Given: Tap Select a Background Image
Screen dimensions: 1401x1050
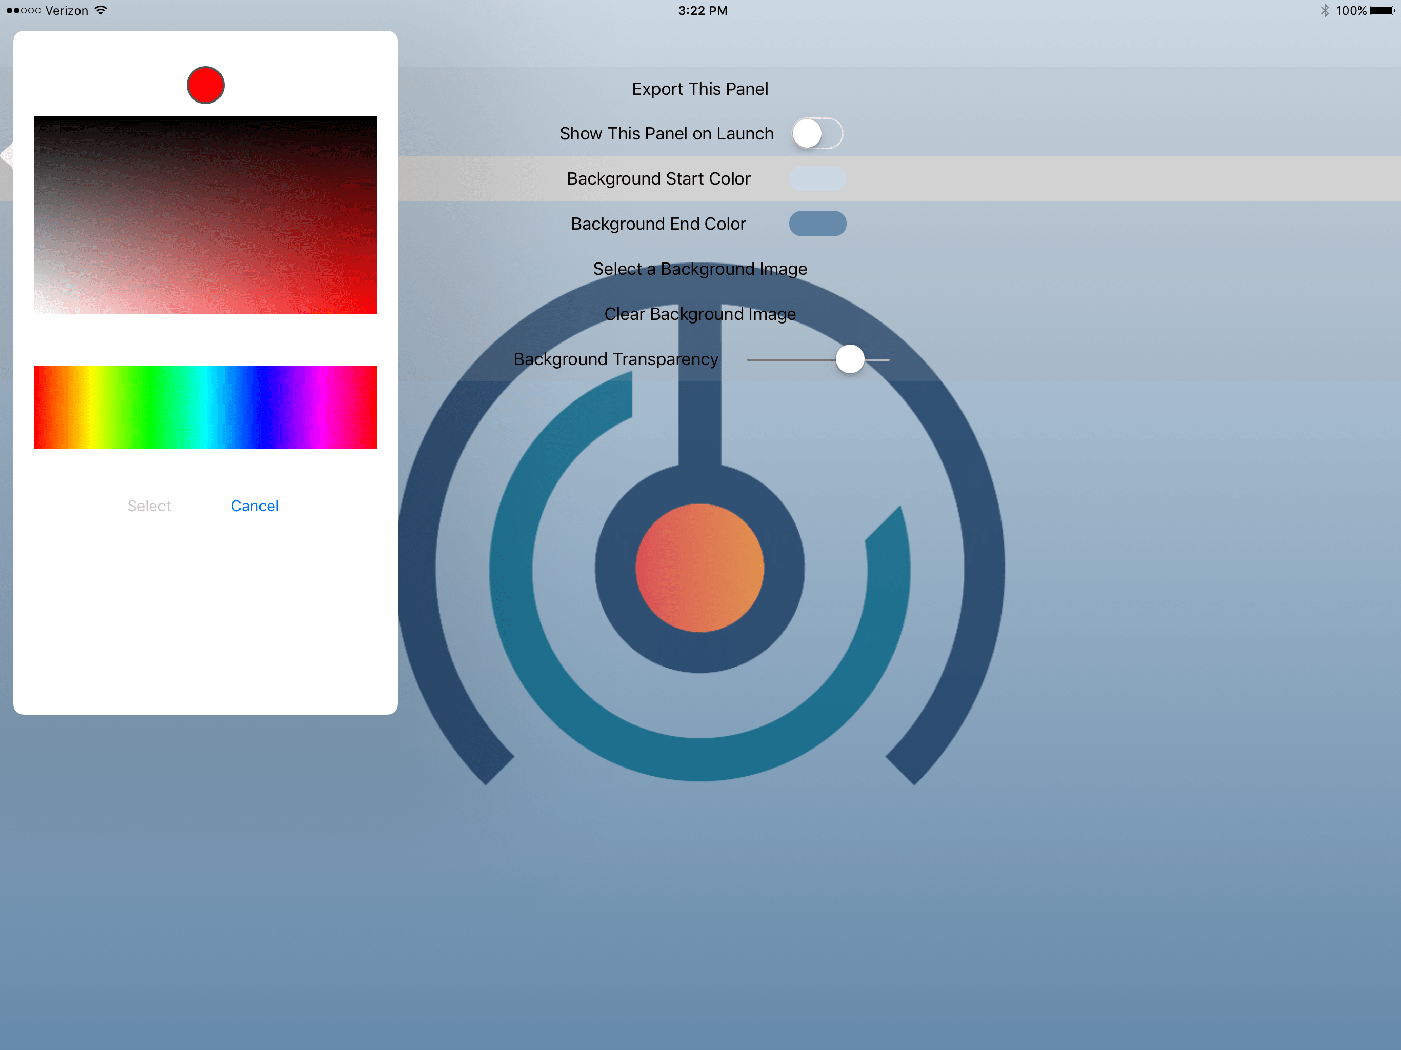Looking at the screenshot, I should [x=700, y=269].
